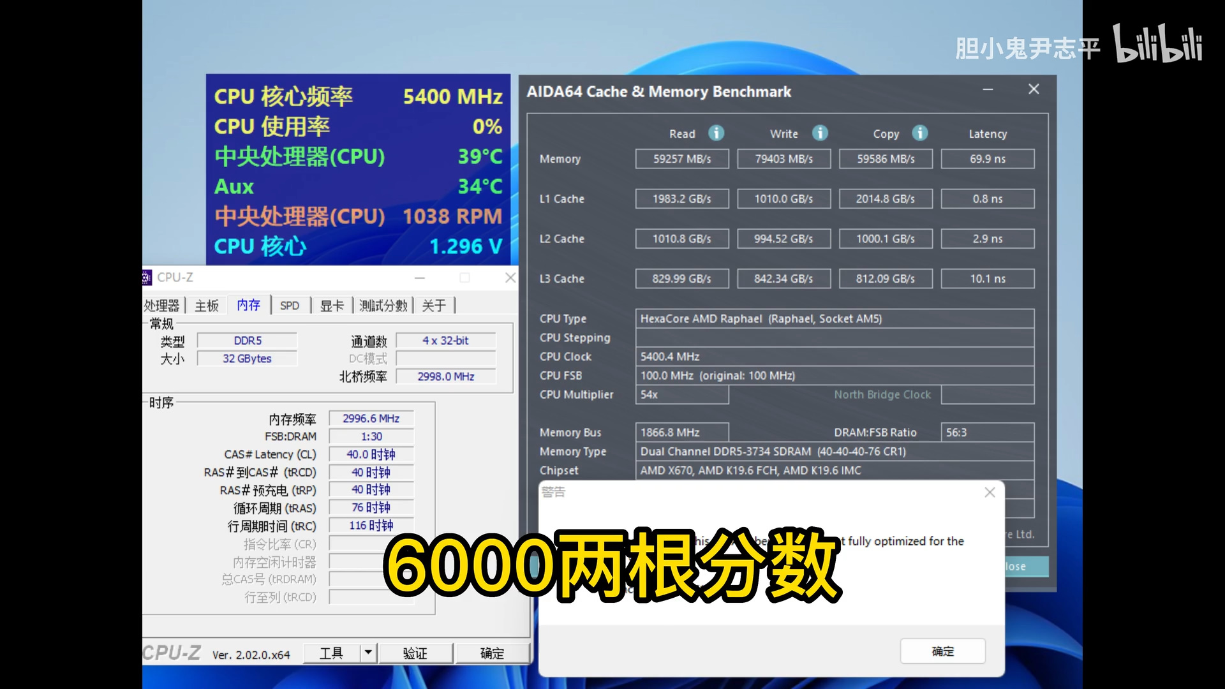This screenshot has width=1225, height=689.
Task: Click the 北桥频率 field 2998.0 MHz
Action: [x=446, y=376]
